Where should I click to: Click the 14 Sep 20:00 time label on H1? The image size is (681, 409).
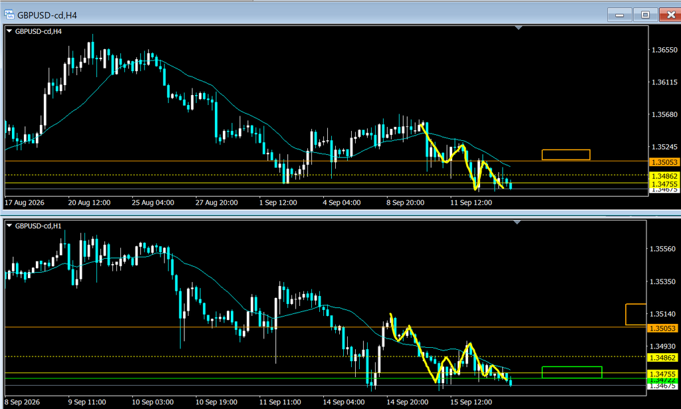408,402
